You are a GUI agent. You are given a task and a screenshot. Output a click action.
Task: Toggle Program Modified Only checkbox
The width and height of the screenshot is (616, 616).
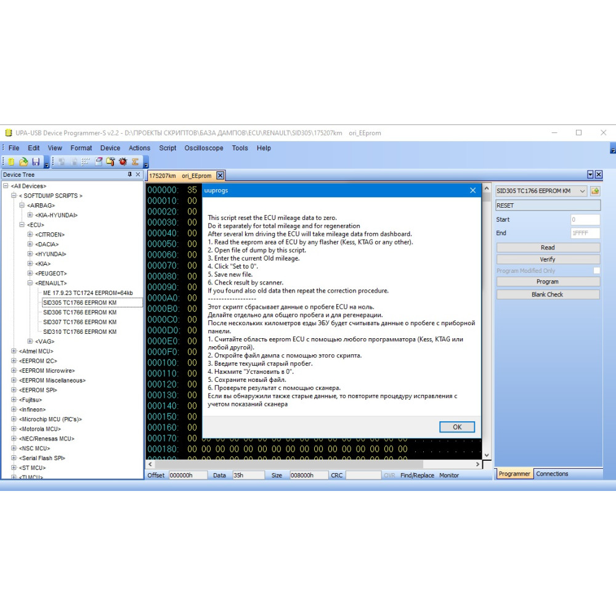[597, 270]
